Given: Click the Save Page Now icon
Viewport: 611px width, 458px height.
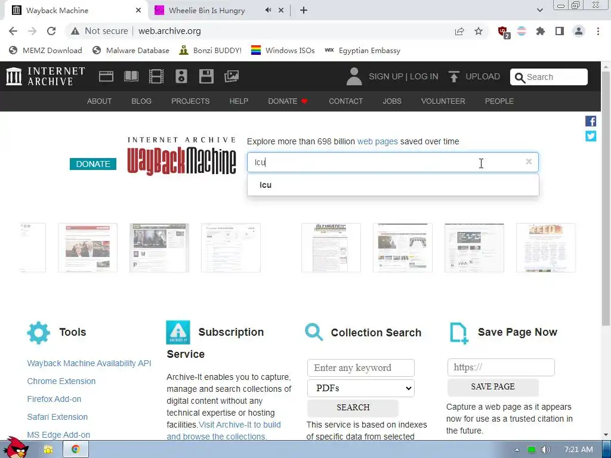Looking at the screenshot, I should pos(459,333).
